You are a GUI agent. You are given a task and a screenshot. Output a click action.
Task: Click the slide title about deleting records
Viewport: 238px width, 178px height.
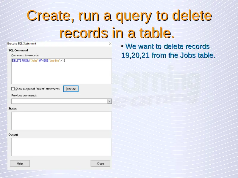tap(119, 24)
